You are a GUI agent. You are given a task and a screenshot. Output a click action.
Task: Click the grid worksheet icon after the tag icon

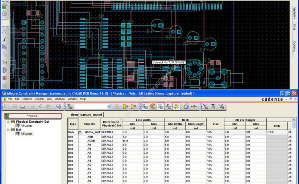pyautogui.click(x=161, y=106)
